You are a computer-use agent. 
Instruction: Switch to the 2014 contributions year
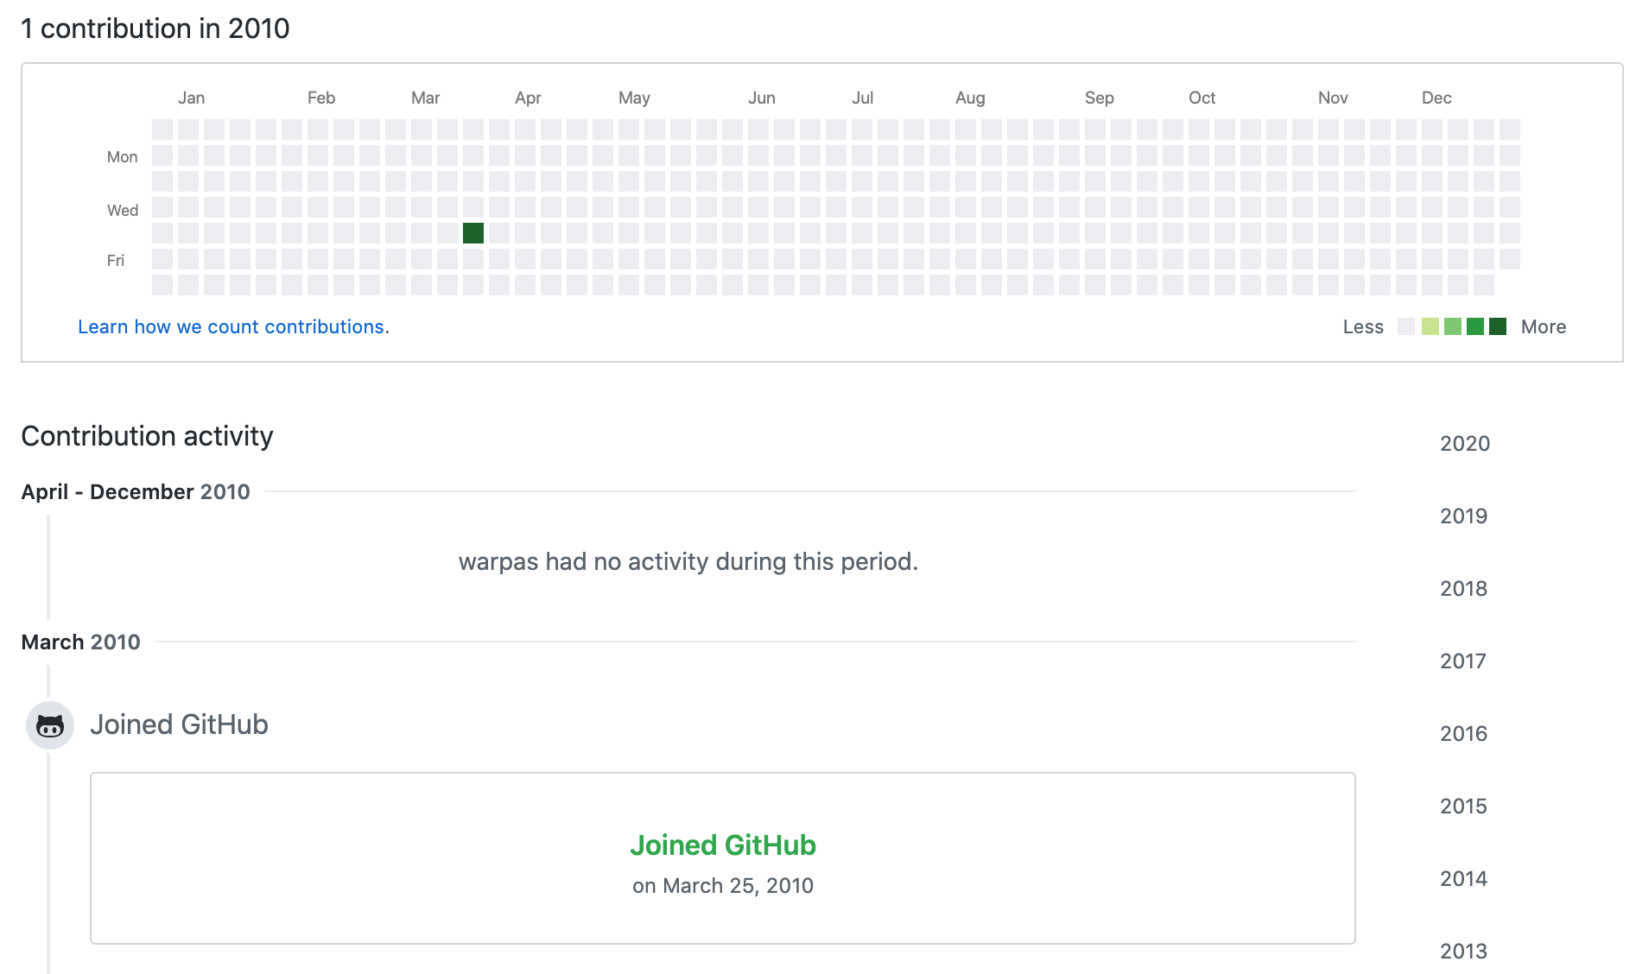tap(1464, 878)
